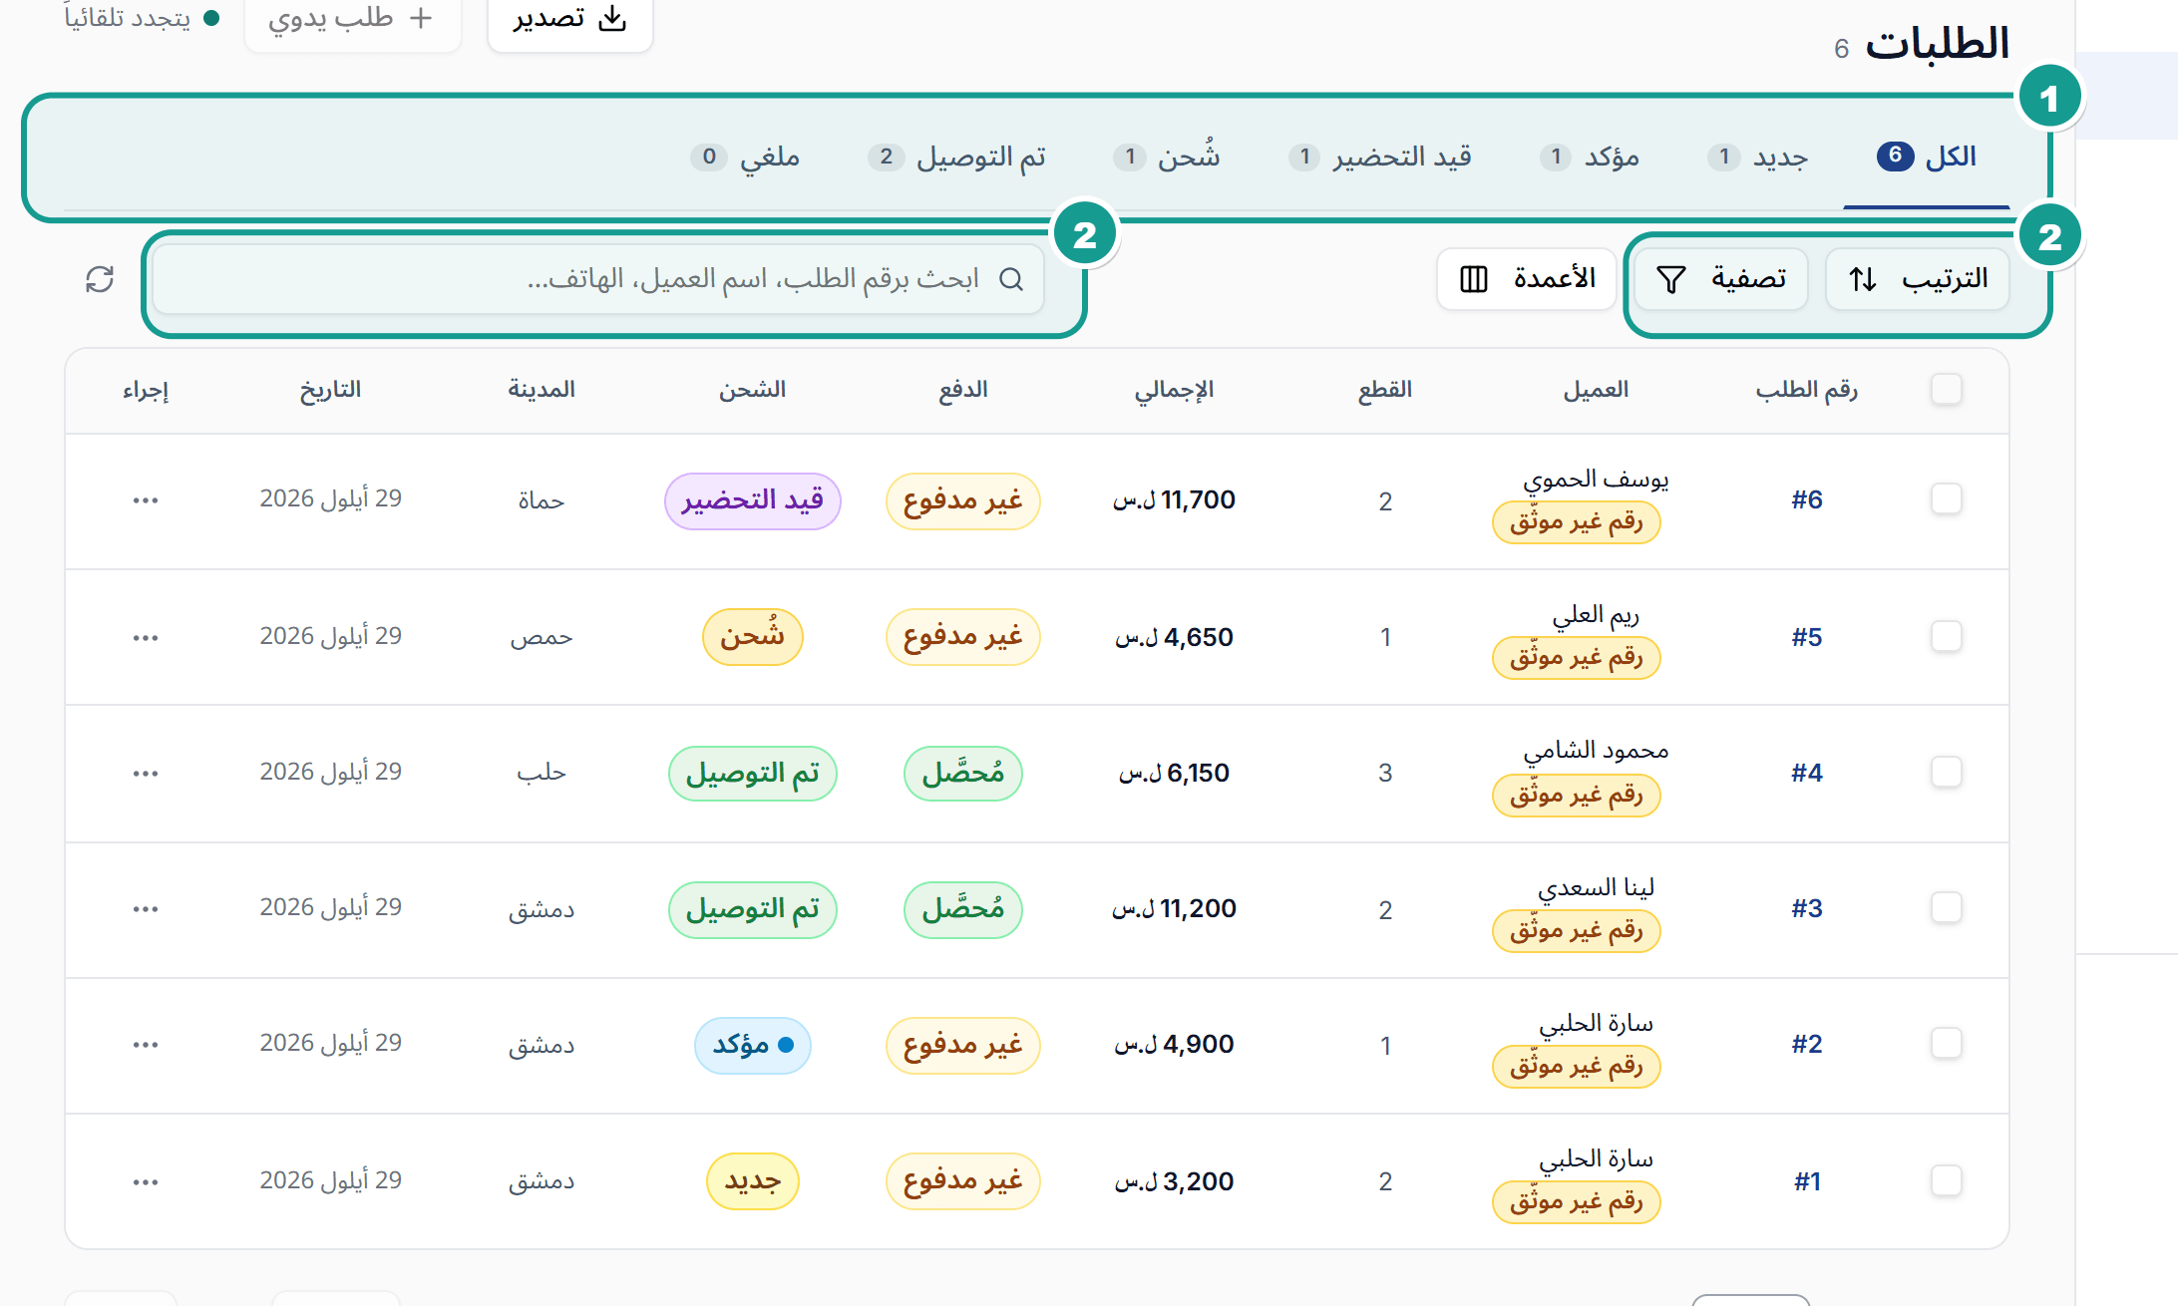Viewport: 2178px width, 1306px height.
Task: Click the تصدير export button
Action: coord(569,20)
